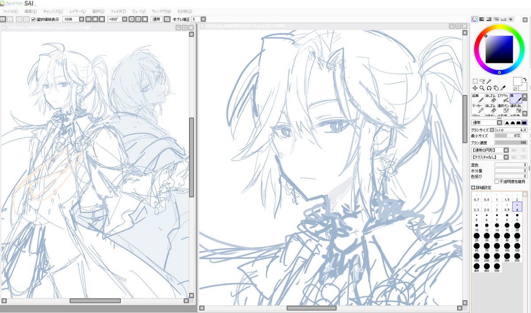Toggle the color wheel panel
The image size is (531, 313).
[x=474, y=19]
